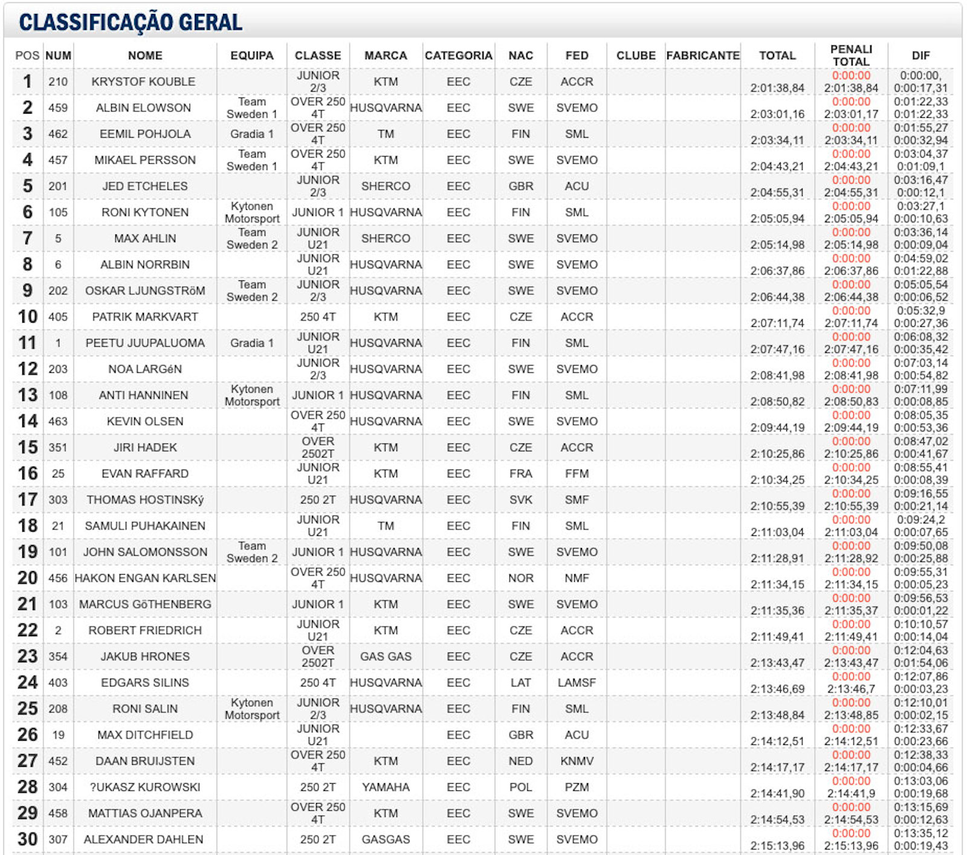Select rider name RONI SALIN
Viewport: 967px width, 855px height.
[x=145, y=709]
